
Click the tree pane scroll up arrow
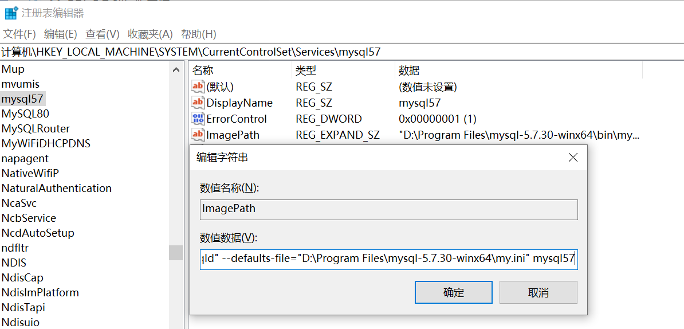[176, 70]
